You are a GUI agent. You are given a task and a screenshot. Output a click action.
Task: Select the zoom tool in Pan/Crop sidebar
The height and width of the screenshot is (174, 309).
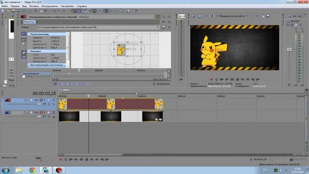pyautogui.click(x=24, y=44)
